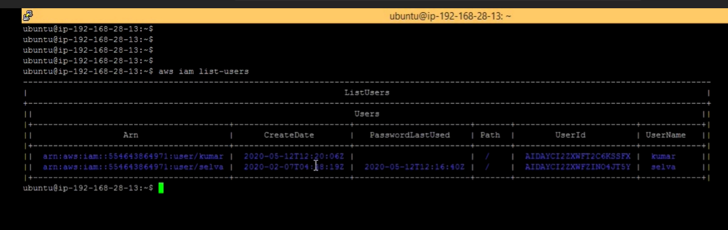Click the last shell prompt line
Screen dimensions: 728x230
(x=88, y=188)
